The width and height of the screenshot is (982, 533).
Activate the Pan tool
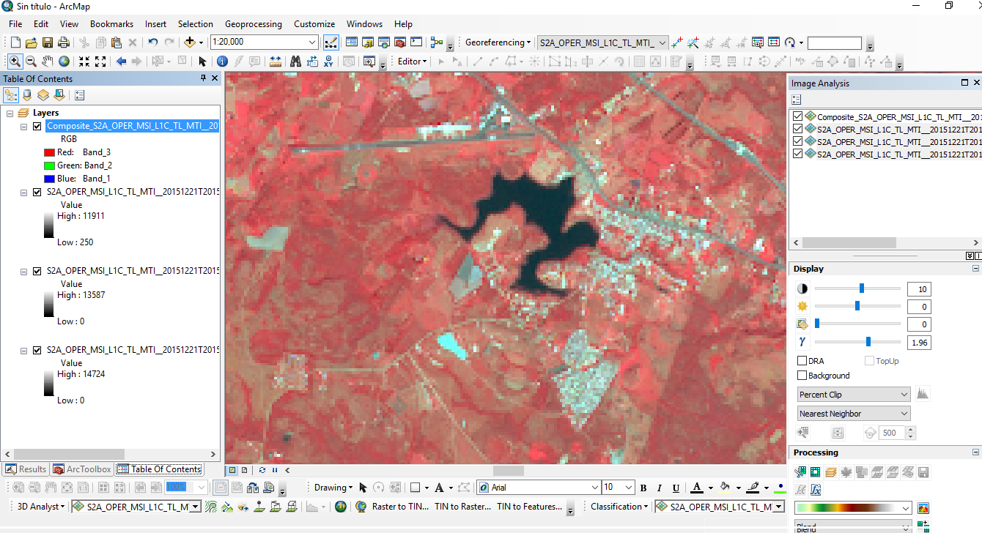tap(45, 61)
